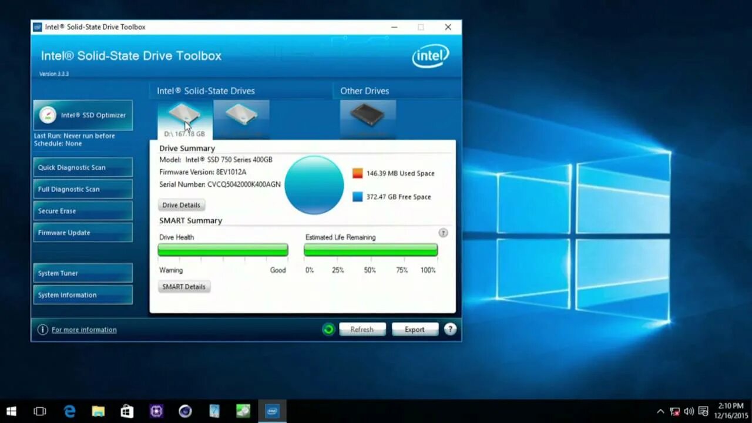Open the network status tray icon

tap(674, 411)
